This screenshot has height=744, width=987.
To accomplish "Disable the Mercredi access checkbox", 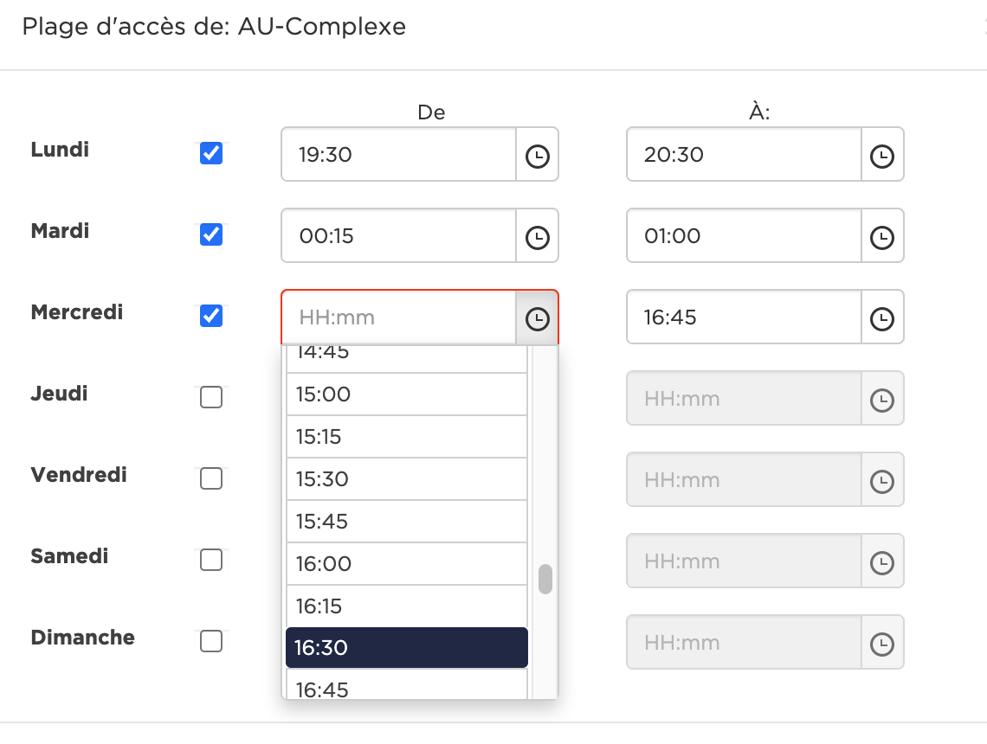I will [211, 317].
